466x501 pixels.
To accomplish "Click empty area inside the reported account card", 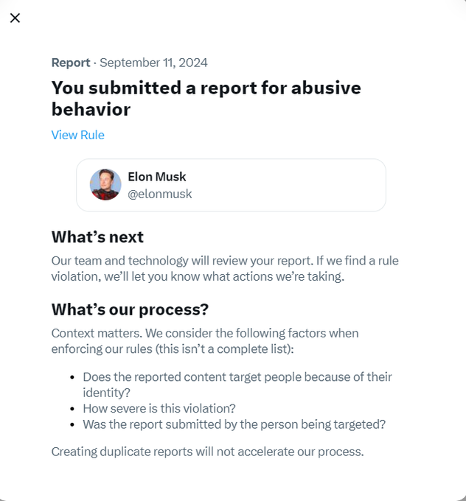I will coord(288,185).
